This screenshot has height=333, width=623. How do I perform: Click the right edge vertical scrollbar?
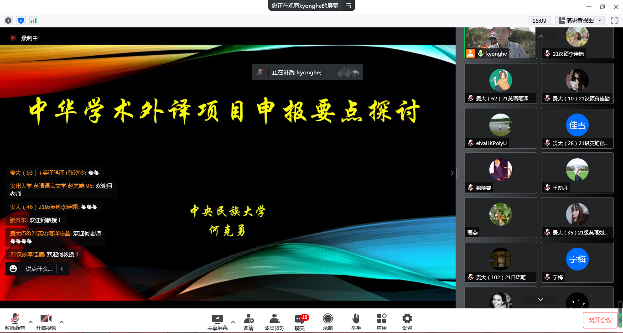coord(620,315)
